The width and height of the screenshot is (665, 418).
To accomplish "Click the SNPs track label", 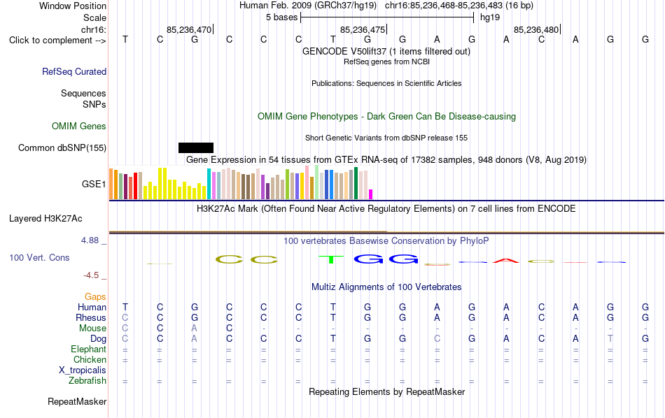I will click(94, 104).
